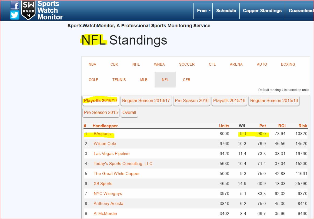
Task: Click Las Vegas Pipeline ROI 38.31
Action: 280,154
